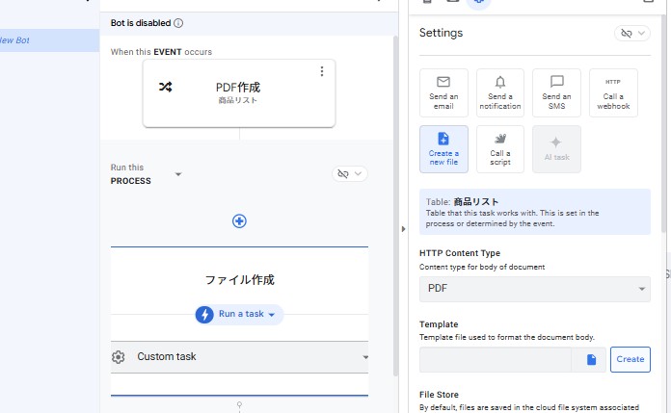Click the Template file path field
Screen dimensions: 671x413
pos(495,359)
